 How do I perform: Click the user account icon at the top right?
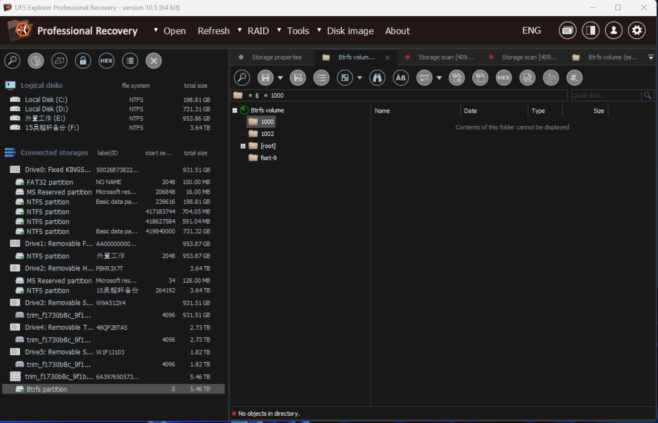tap(614, 31)
